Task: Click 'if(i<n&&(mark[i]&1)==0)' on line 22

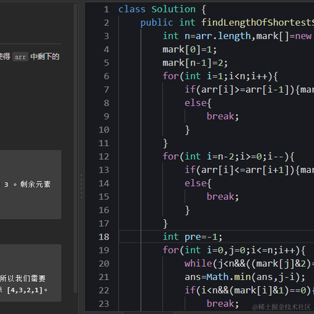Action: click(x=248, y=291)
